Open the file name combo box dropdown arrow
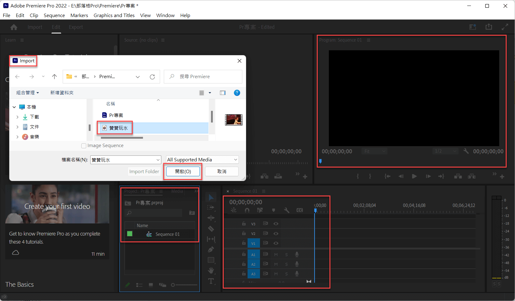This screenshot has height=301, width=515. point(158,160)
